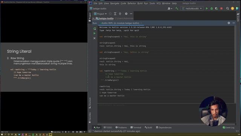Click '.trimMargin()' line in REPL output

(110, 80)
